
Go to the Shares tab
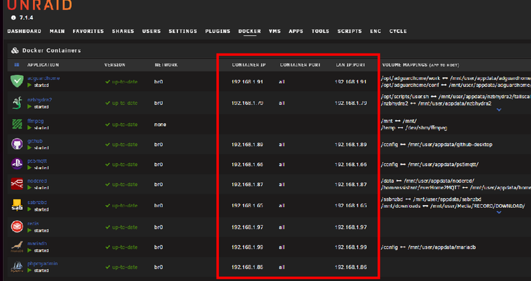coord(123,31)
